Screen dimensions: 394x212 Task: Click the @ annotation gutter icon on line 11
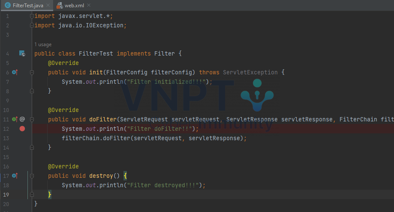22,120
